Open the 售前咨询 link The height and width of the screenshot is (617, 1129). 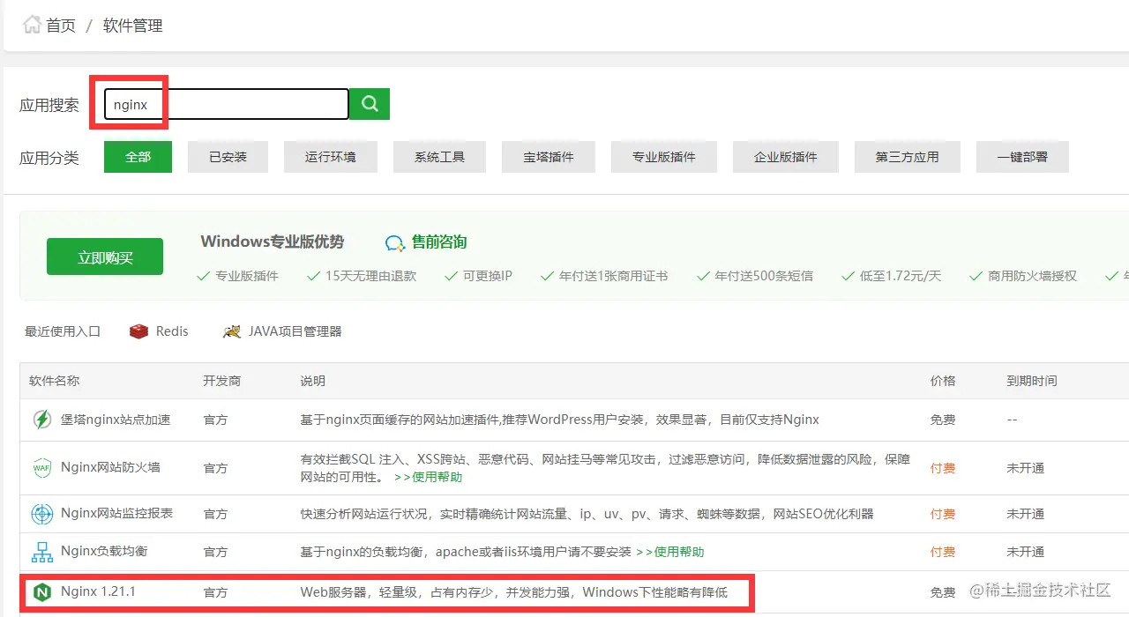[439, 242]
